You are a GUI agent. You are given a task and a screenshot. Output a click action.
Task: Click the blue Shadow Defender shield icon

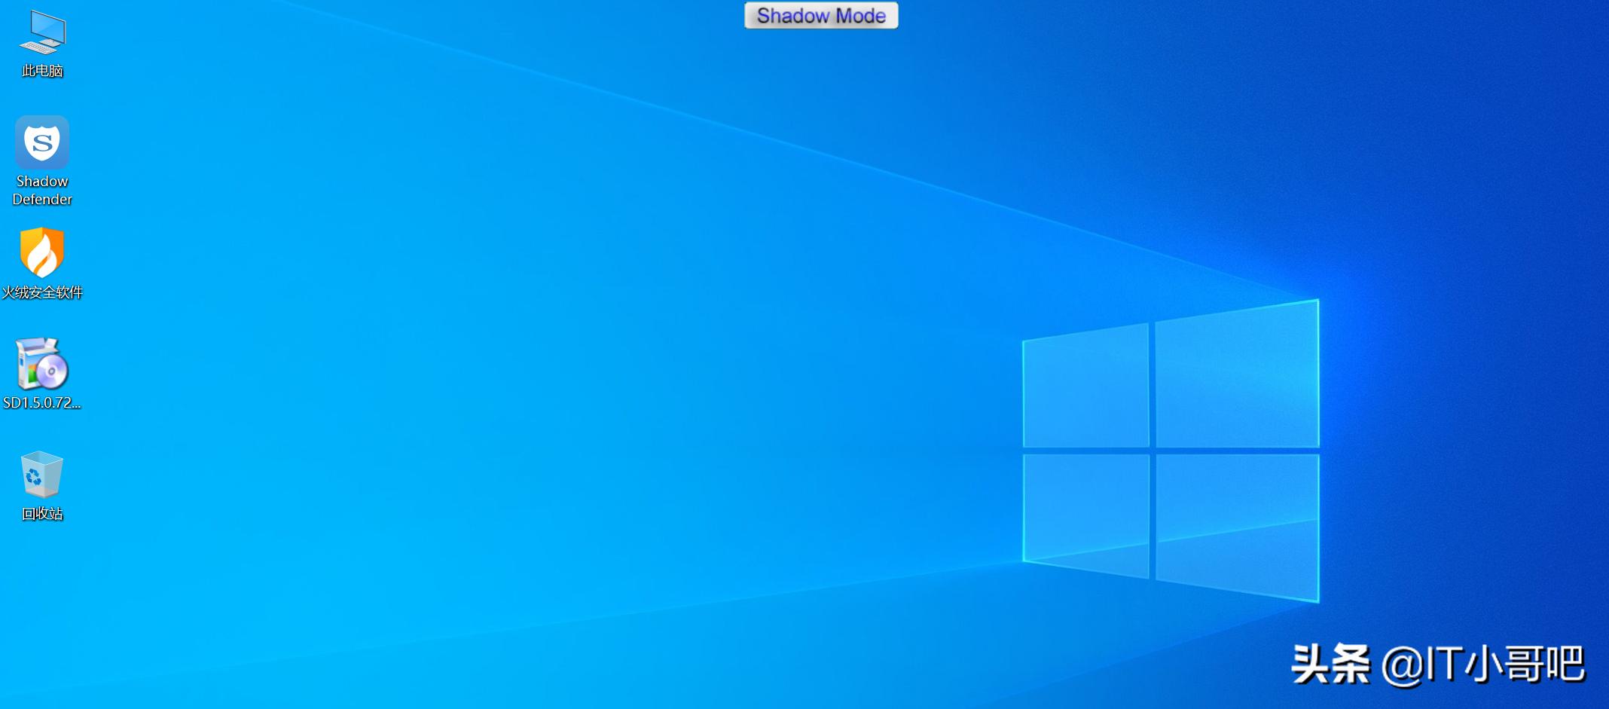pyautogui.click(x=41, y=143)
